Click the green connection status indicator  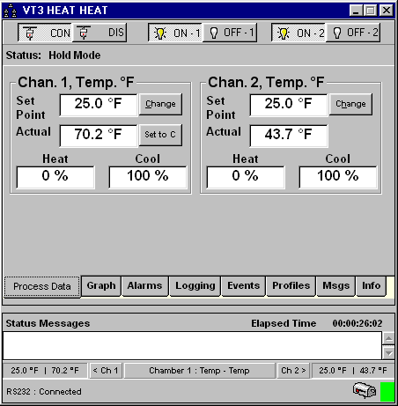pyautogui.click(x=387, y=392)
